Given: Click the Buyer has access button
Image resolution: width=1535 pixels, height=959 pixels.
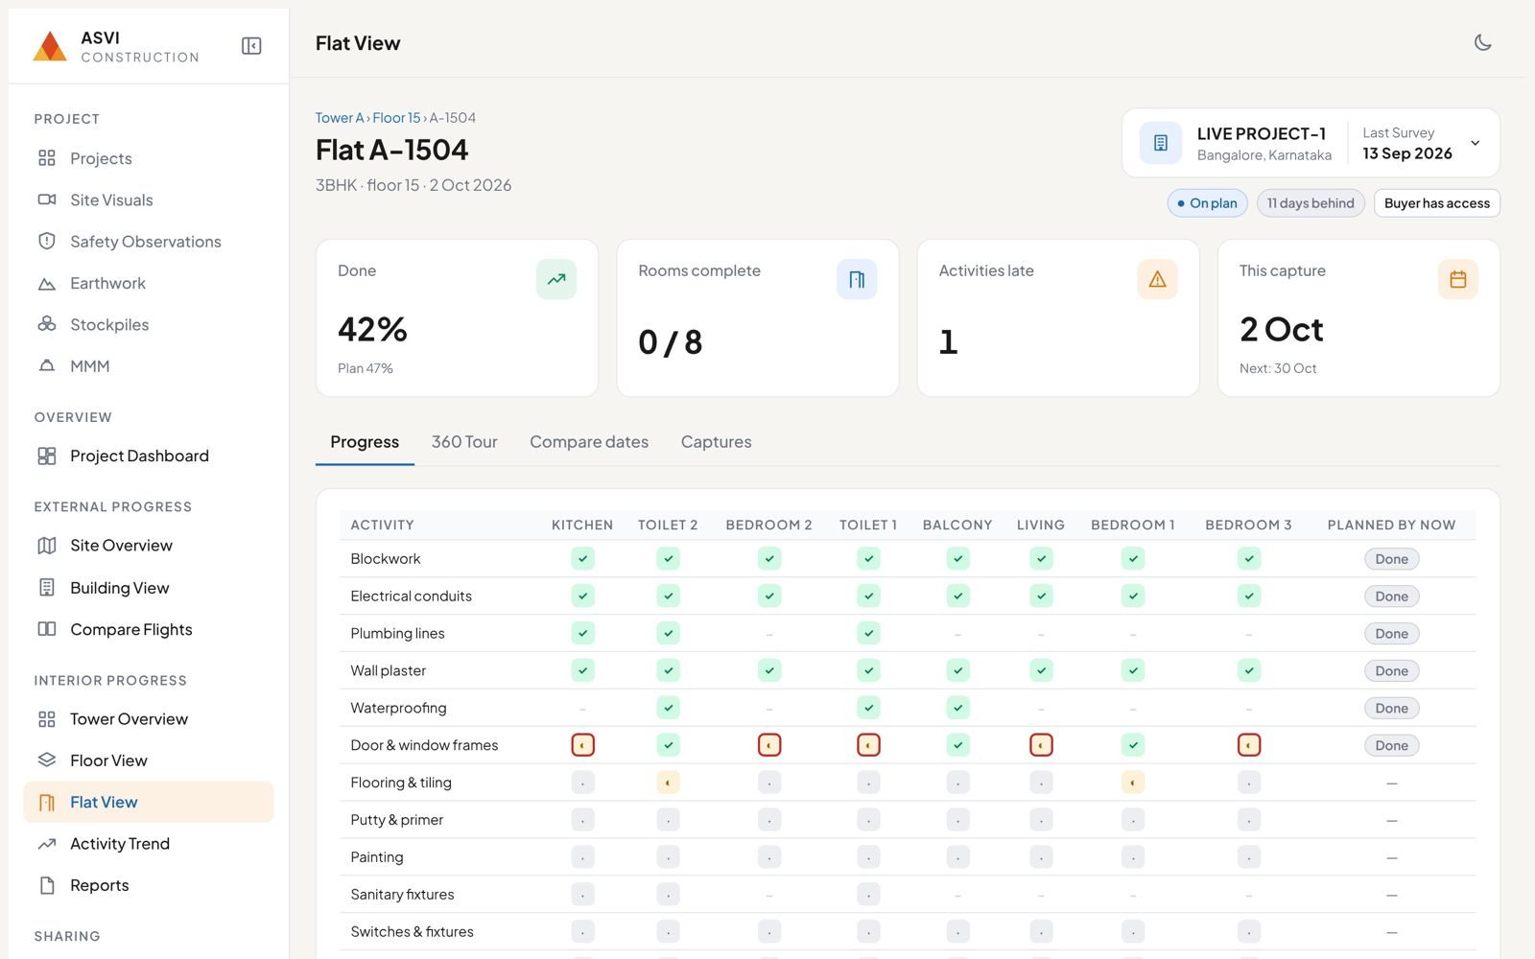Looking at the screenshot, I should [1436, 203].
